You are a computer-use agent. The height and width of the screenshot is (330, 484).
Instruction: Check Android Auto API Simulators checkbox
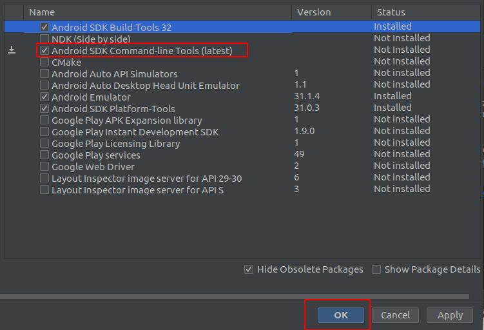click(44, 73)
